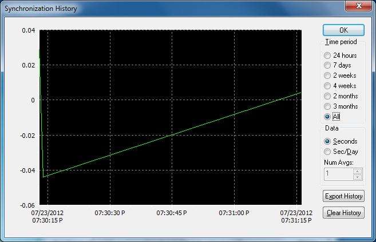Click the 0.04 y-axis value
Image resolution: width=376 pixels, height=242 pixels.
[29, 30]
